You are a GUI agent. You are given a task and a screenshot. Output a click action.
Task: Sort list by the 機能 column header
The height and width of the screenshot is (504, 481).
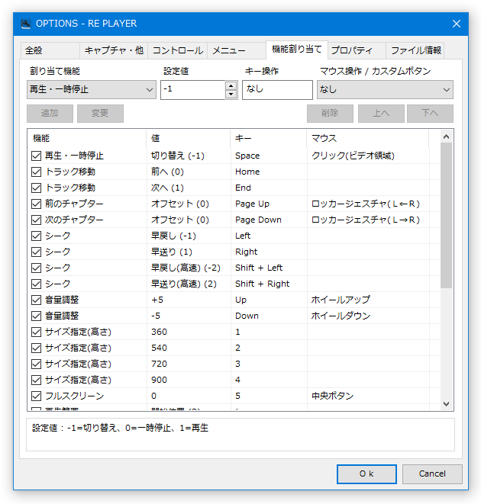coord(87,139)
